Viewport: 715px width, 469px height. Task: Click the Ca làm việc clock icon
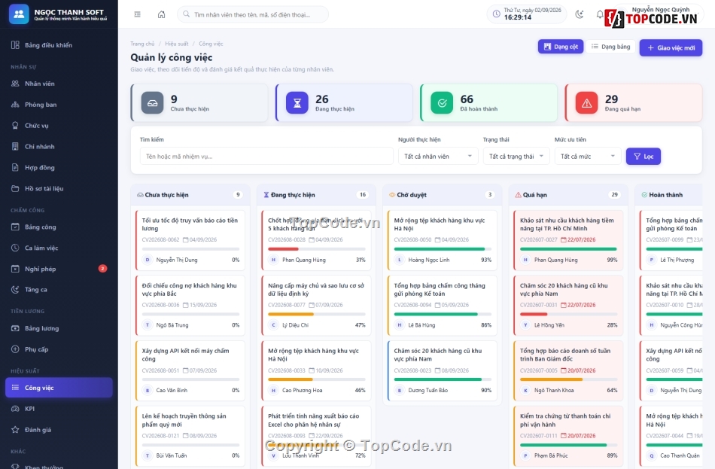point(15,248)
